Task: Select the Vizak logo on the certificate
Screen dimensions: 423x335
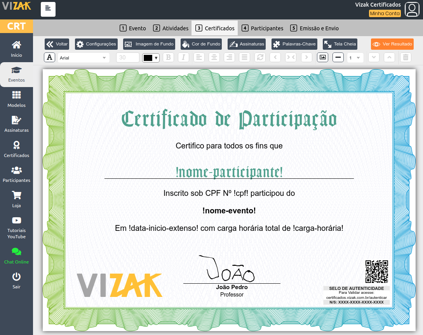Action: (120, 285)
